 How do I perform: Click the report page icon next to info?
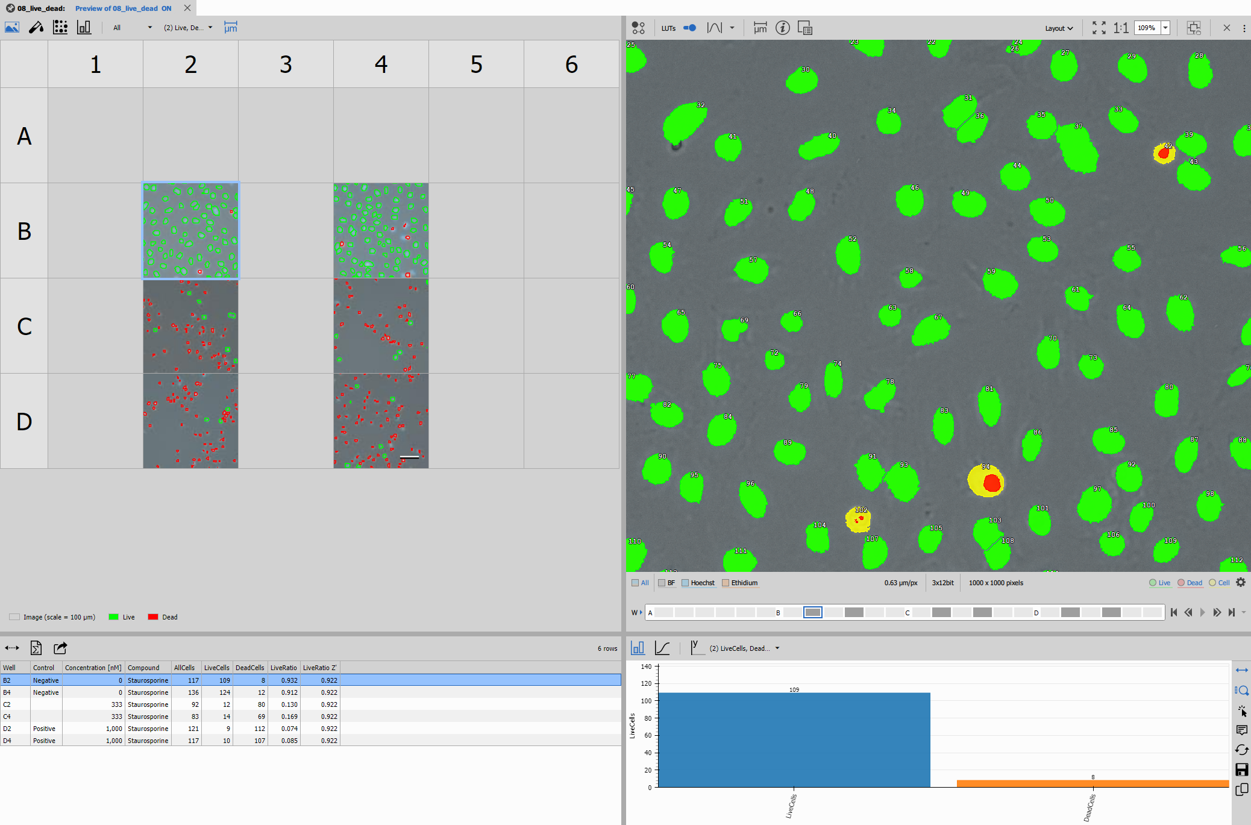804,27
